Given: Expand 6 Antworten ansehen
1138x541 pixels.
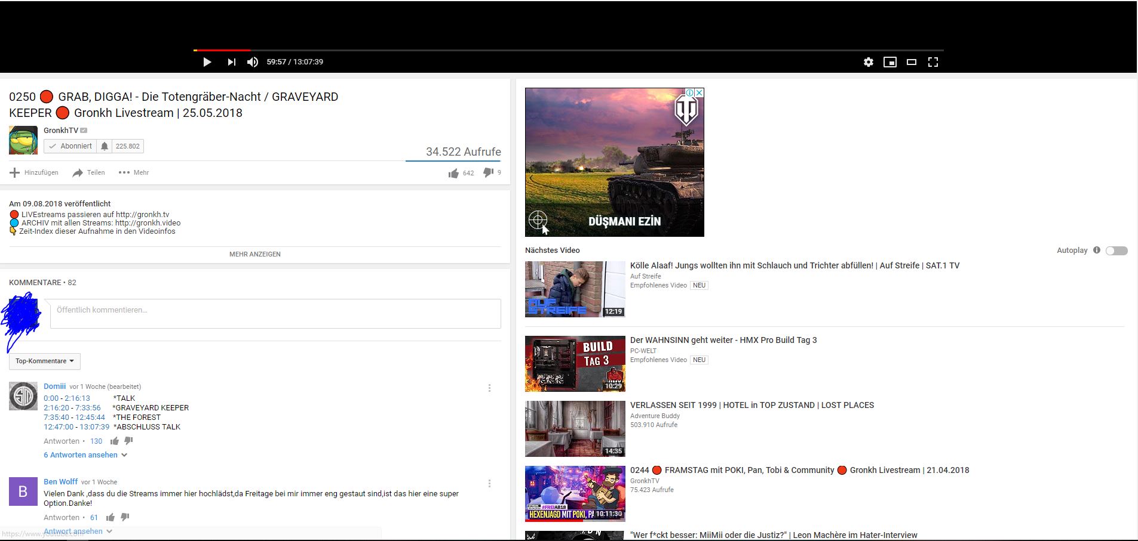Looking at the screenshot, I should point(85,455).
